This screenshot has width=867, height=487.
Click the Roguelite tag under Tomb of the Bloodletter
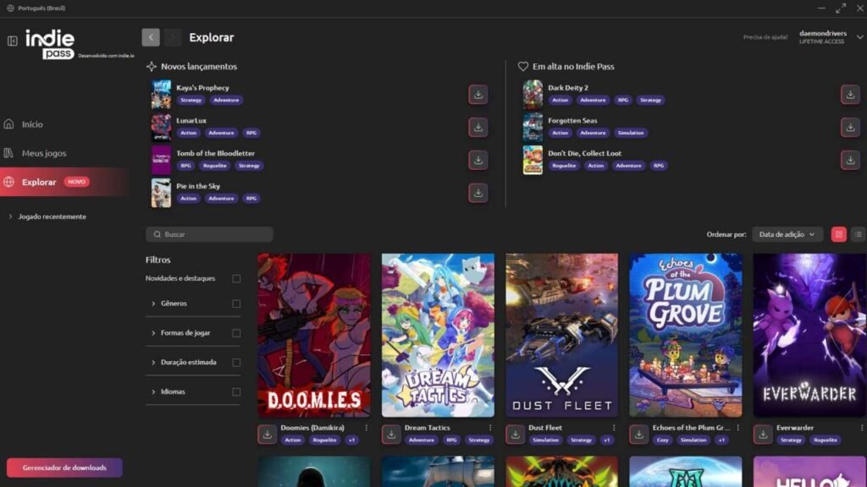pos(214,166)
